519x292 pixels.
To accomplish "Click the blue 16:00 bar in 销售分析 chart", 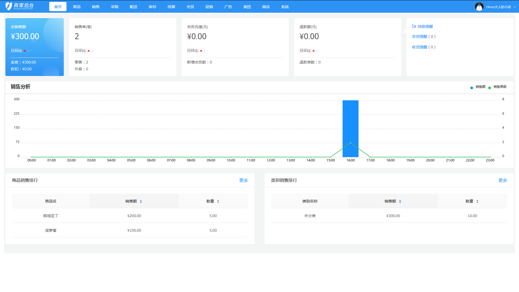I will [350, 128].
